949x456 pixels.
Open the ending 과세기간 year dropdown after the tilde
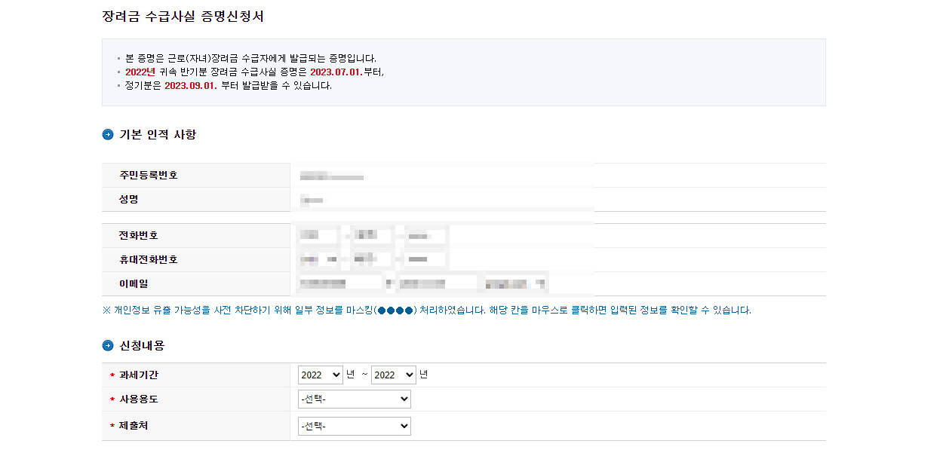(394, 375)
